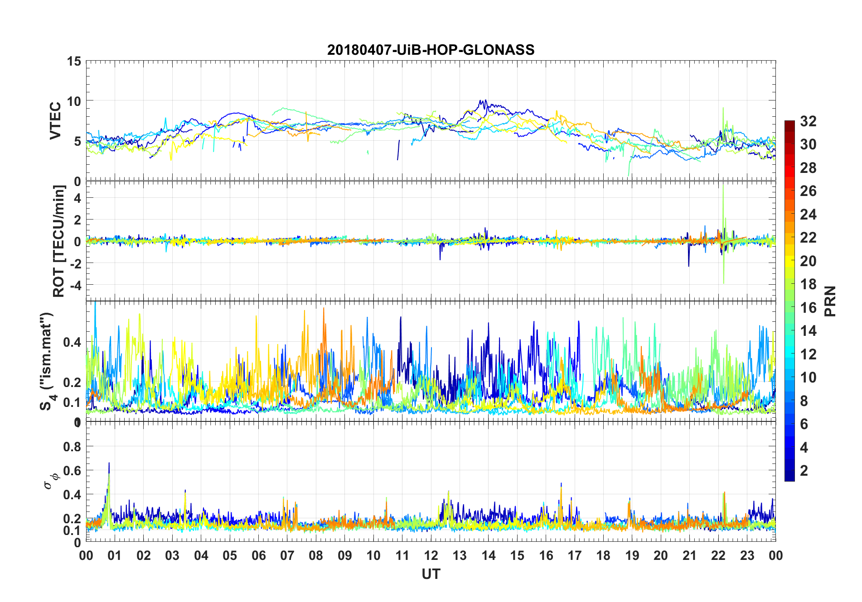This screenshot has height=602, width=862.
Task: Click the S4 ("ism.mat") axis label
Action: [48, 361]
